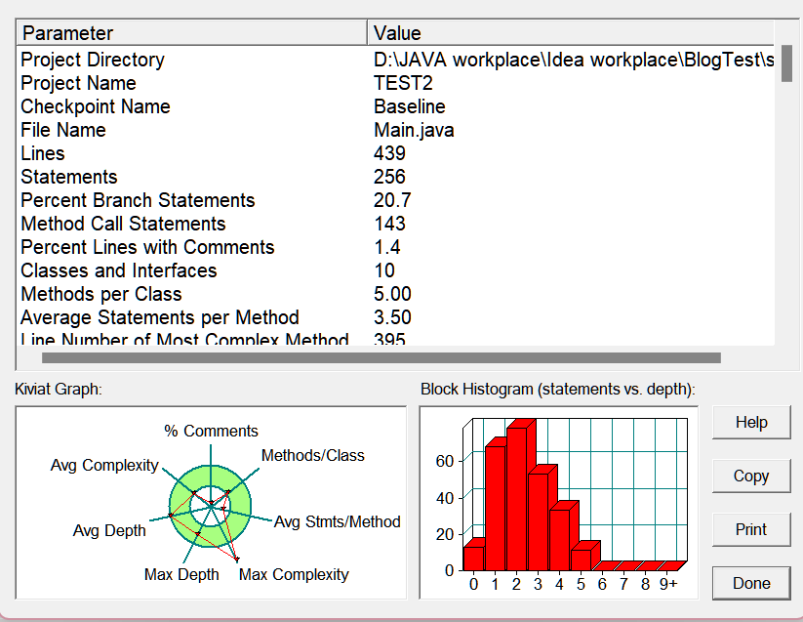Viewport: 803px width, 622px height.
Task: Select the Method Call Statements row
Action: click(396, 224)
